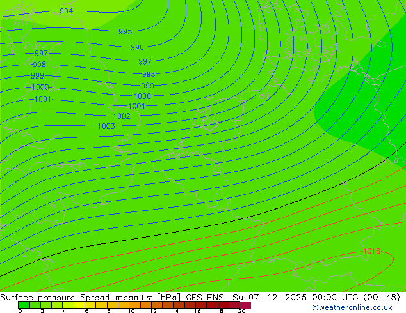The image size is (406, 313).
Task: Click the legend tick value 12
Action: (x=153, y=311)
